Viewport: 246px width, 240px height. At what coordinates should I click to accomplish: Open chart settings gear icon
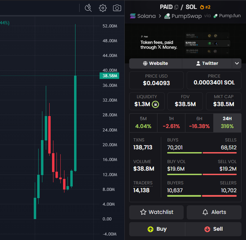[x=103, y=8]
